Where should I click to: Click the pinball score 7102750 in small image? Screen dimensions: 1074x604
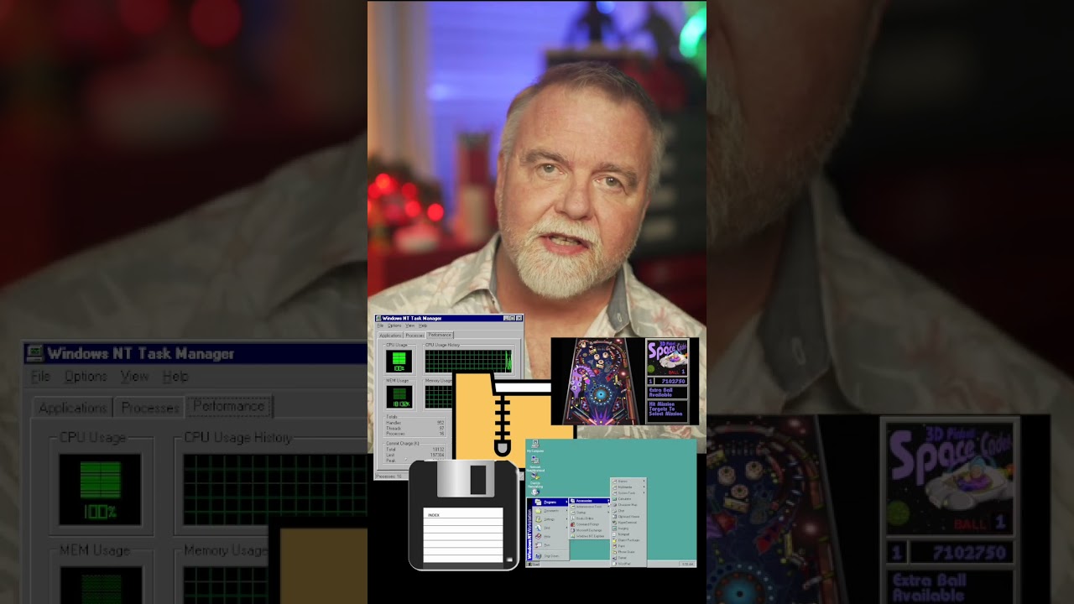tap(674, 381)
